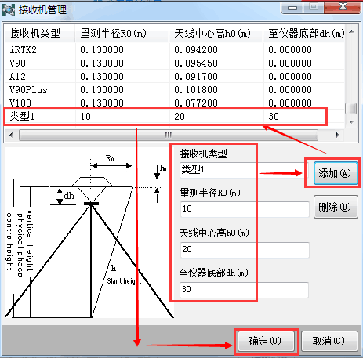Click the 添加(A) add button
The image size is (363, 358).
coord(336,173)
